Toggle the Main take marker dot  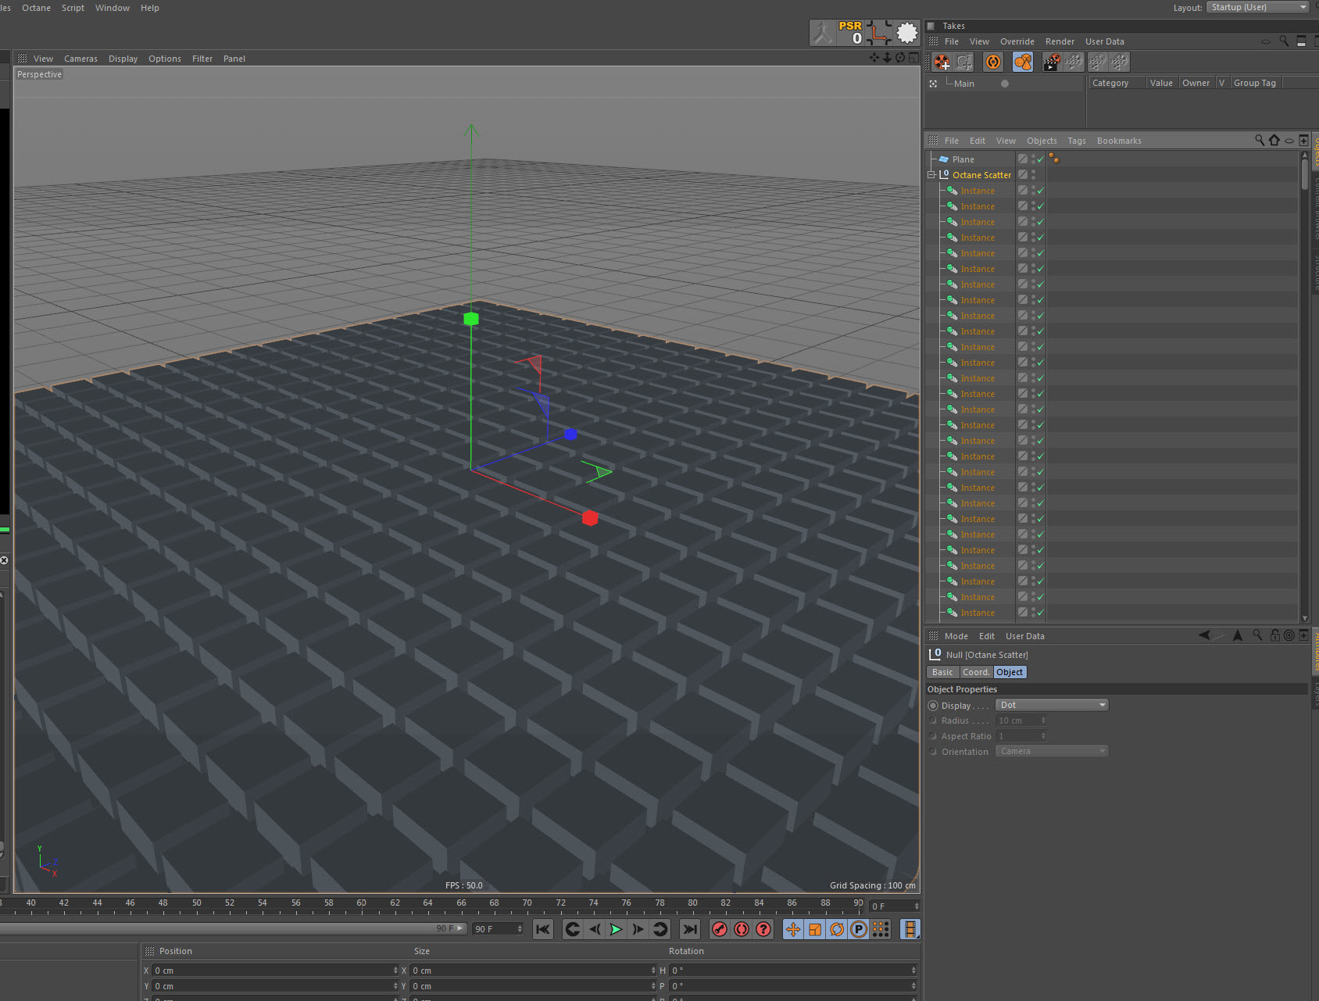[x=1005, y=84]
